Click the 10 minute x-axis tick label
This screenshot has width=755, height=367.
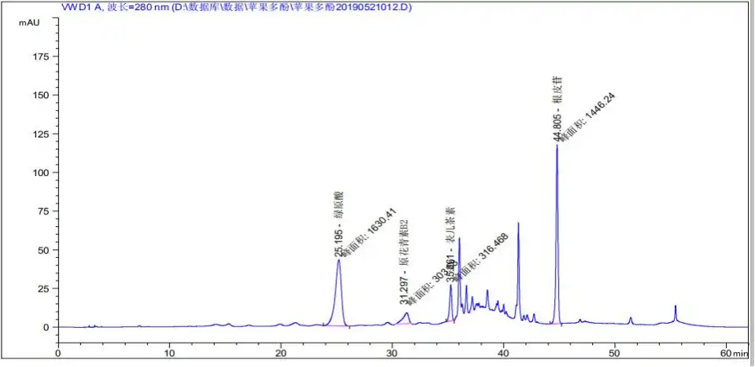(x=169, y=354)
